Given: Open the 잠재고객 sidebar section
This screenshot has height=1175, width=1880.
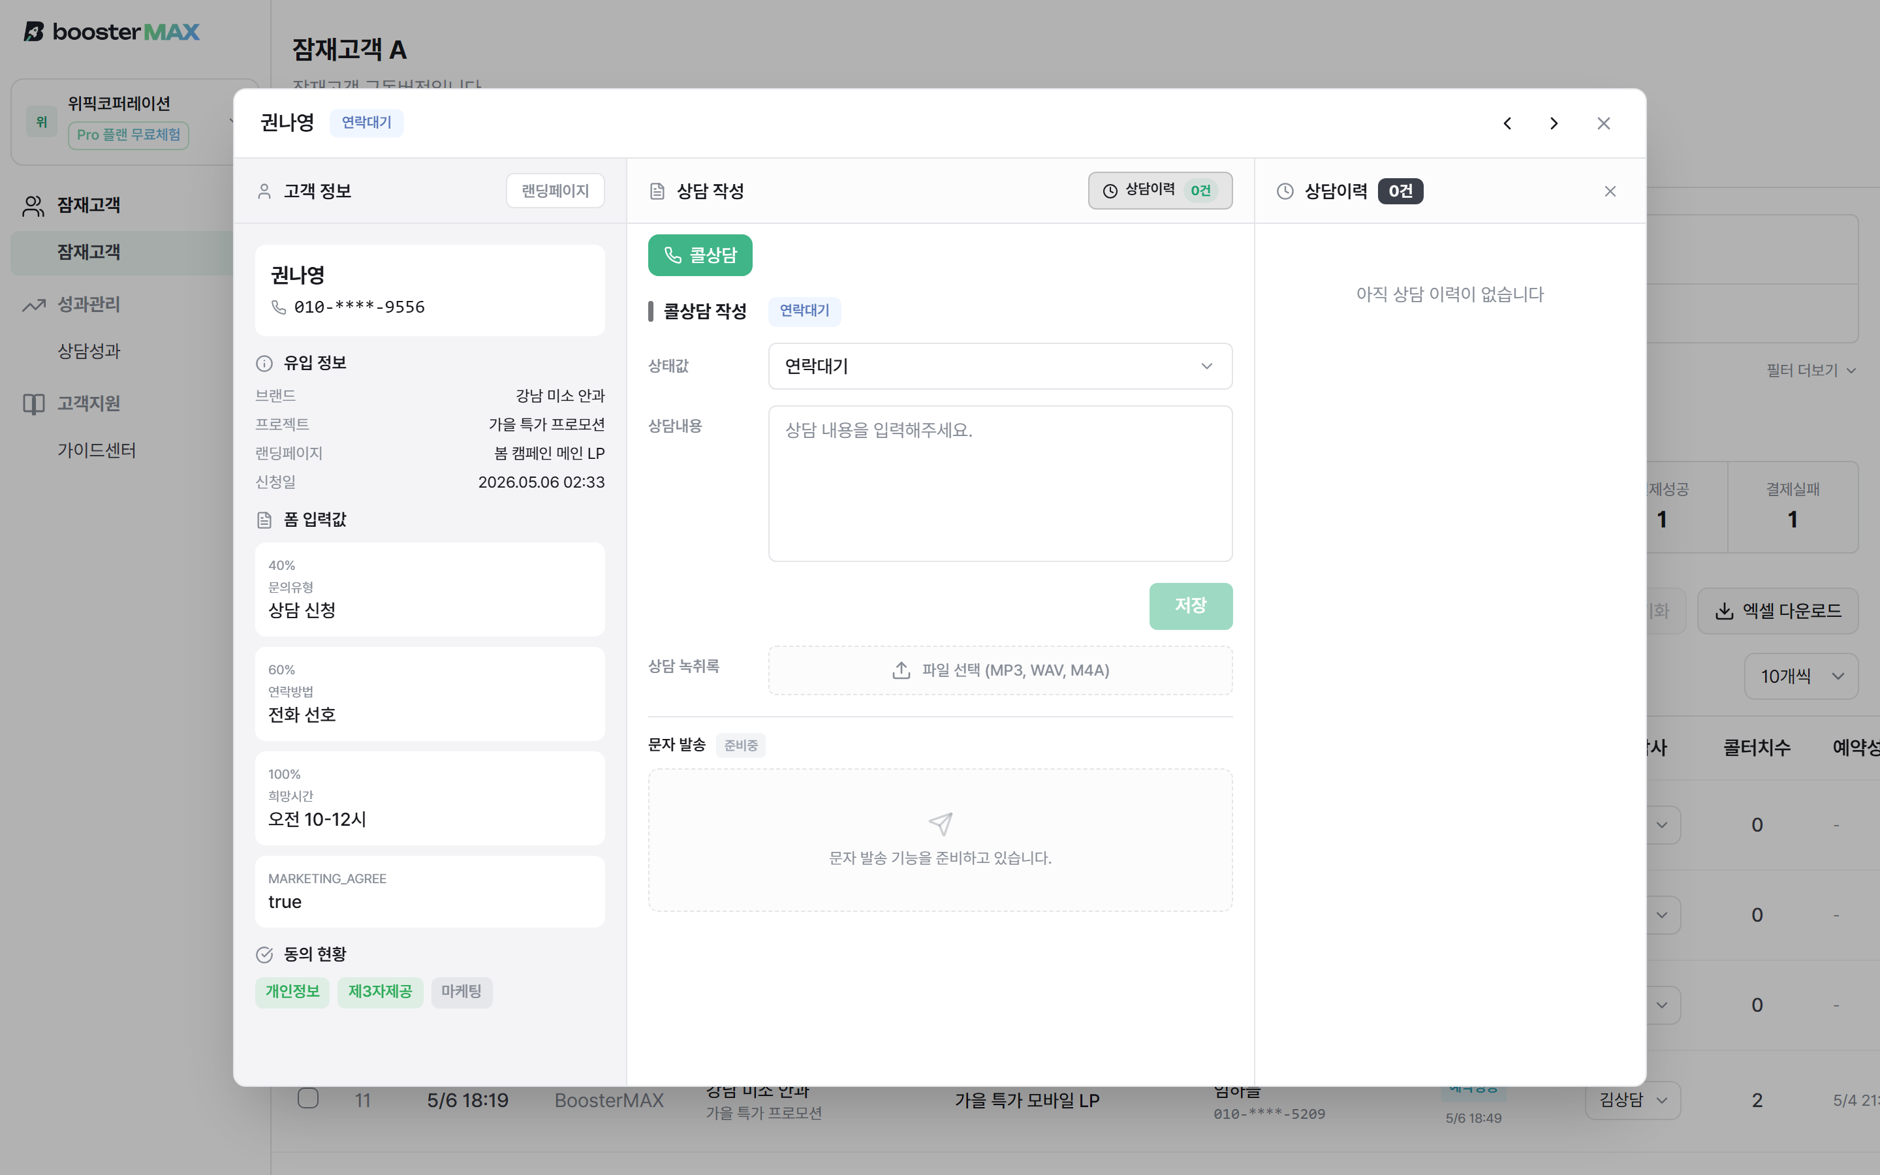Looking at the screenshot, I should click(89, 205).
